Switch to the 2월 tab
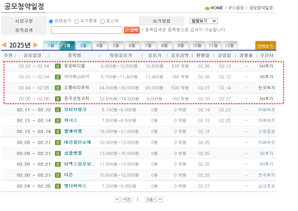Viewport: 298px width, 211px height. click(x=67, y=46)
